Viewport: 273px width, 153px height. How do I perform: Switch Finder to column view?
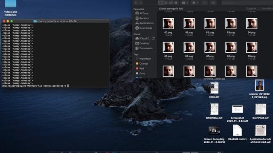[x=171, y=3]
